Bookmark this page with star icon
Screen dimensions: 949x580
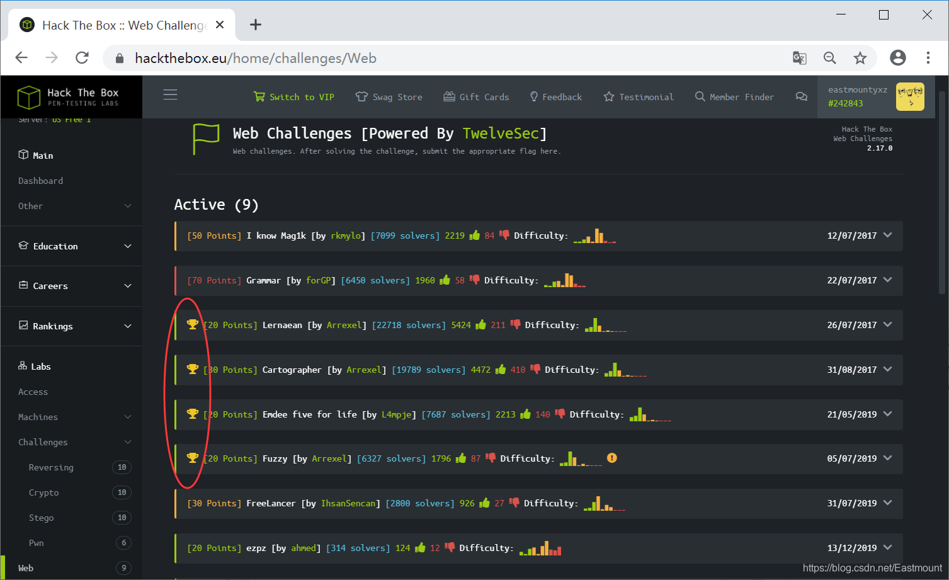860,58
